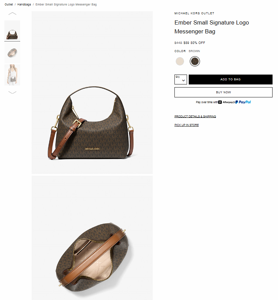
Task: Click the Afterpay logo icon
Action: click(x=220, y=102)
